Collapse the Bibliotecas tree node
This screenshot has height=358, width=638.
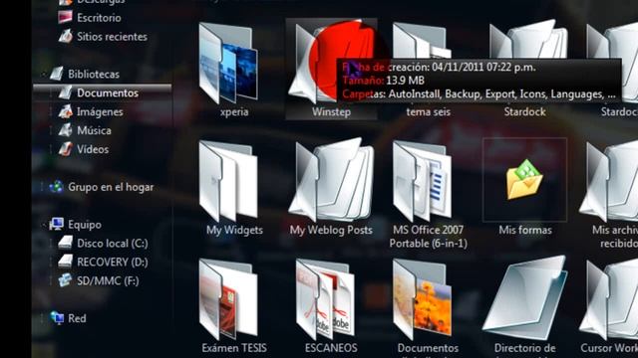click(x=43, y=75)
